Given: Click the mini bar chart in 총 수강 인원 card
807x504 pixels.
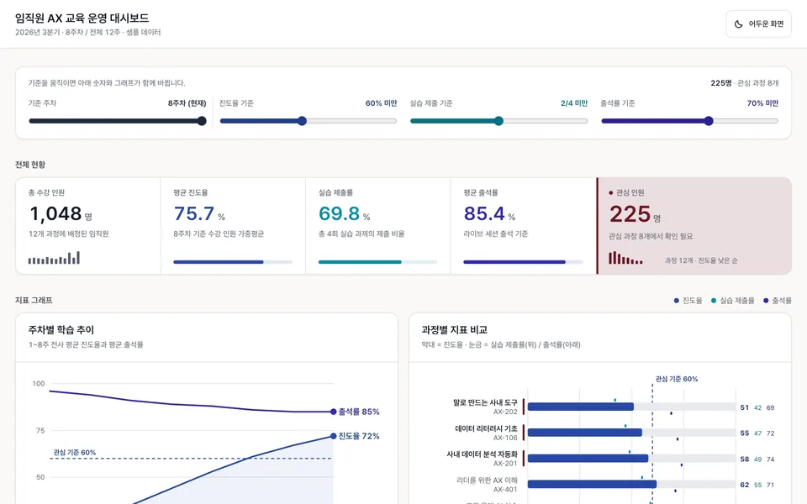Looking at the screenshot, I should point(54,258).
